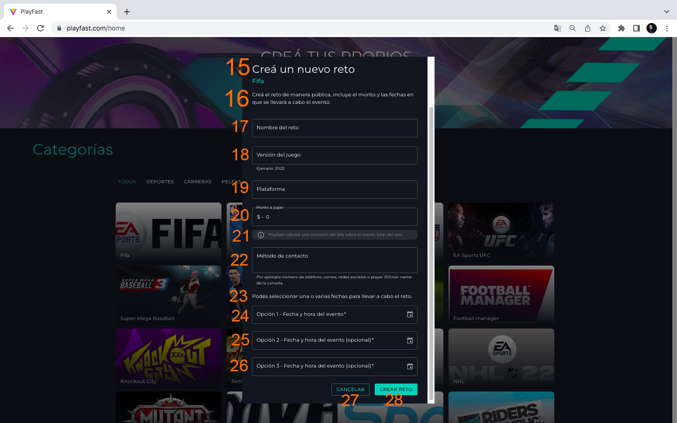Go back in browser history

pos(10,28)
